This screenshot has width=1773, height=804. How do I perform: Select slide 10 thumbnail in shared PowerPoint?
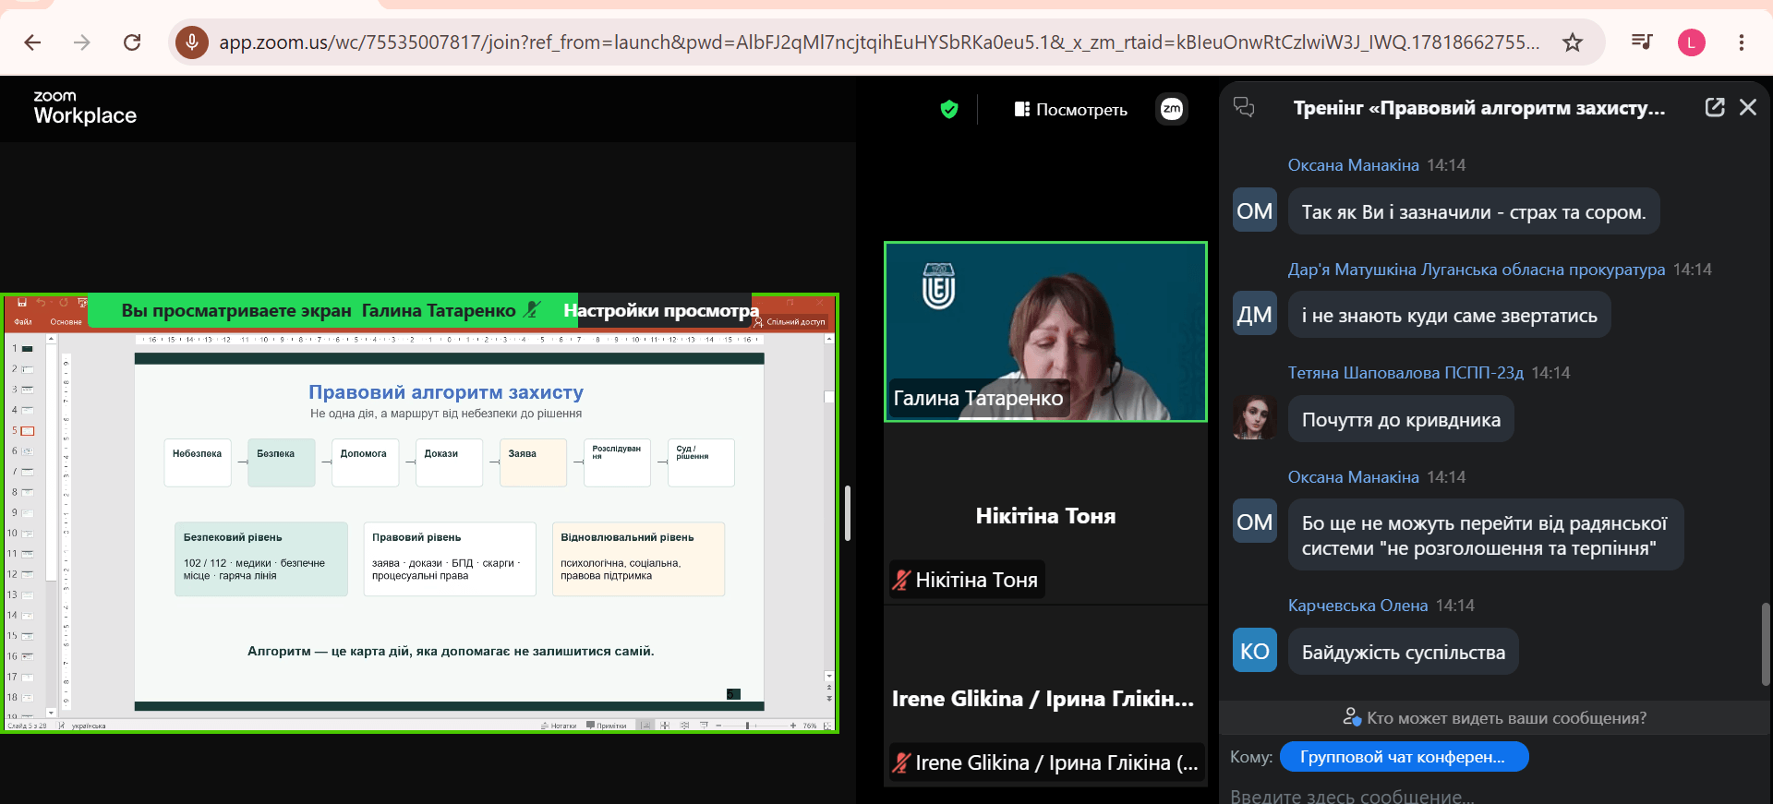[28, 534]
